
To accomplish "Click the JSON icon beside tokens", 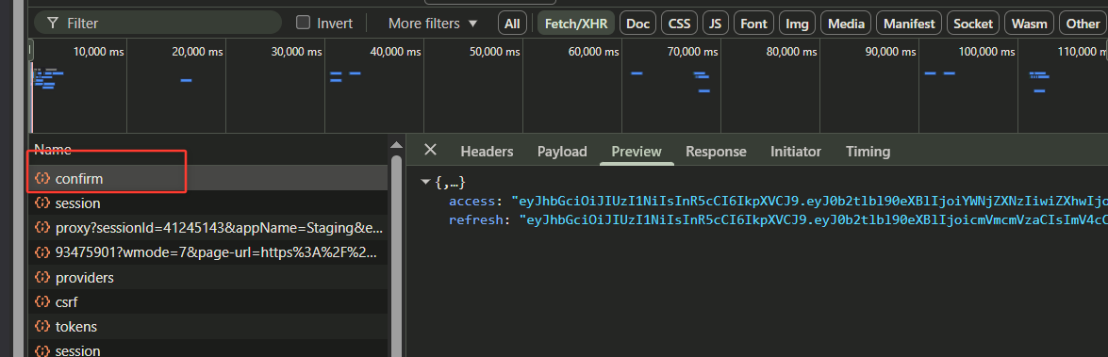I will [41, 327].
